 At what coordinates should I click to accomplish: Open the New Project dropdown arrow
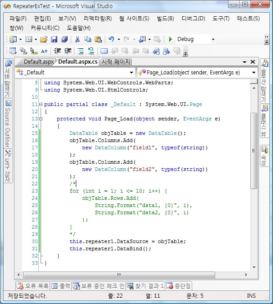pyautogui.click(x=20, y=40)
